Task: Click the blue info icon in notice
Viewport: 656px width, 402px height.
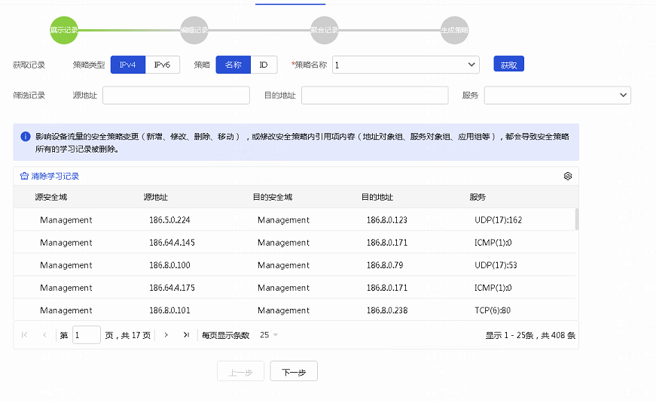Action: pos(25,137)
